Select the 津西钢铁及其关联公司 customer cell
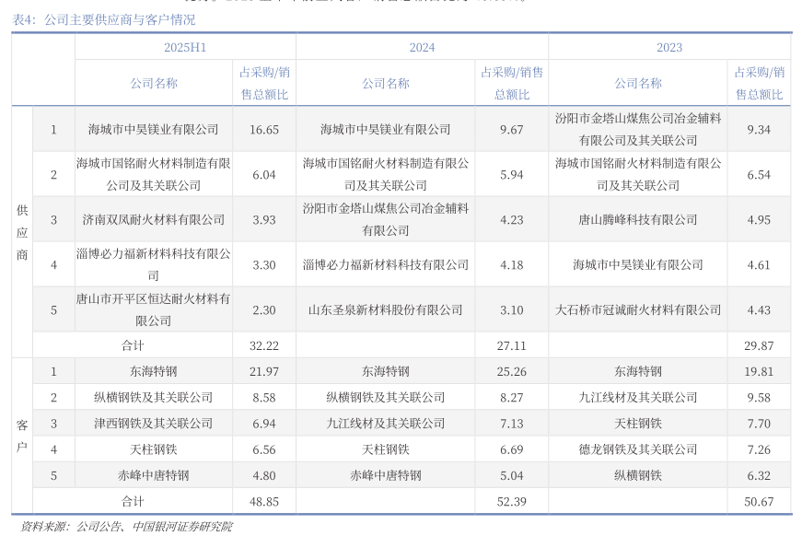 [153, 424]
